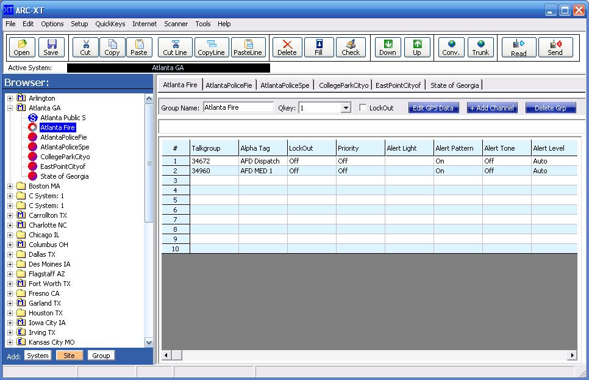Open the File menu
The height and width of the screenshot is (380, 589).
point(10,24)
